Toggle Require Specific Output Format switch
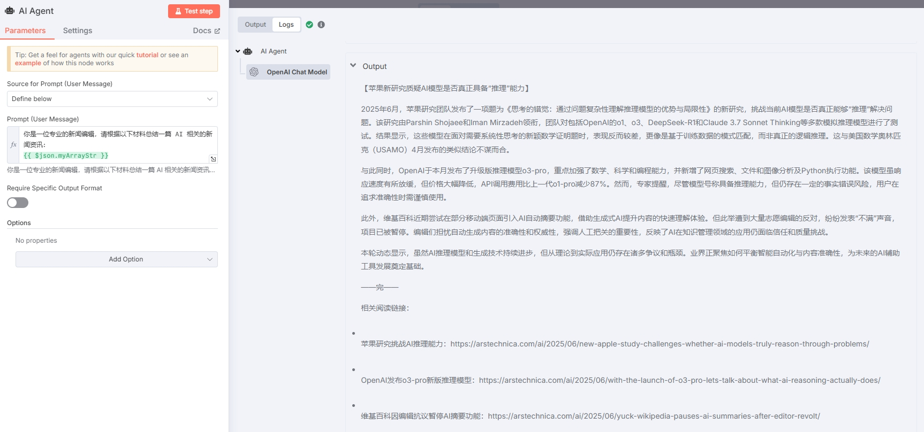 click(x=18, y=203)
